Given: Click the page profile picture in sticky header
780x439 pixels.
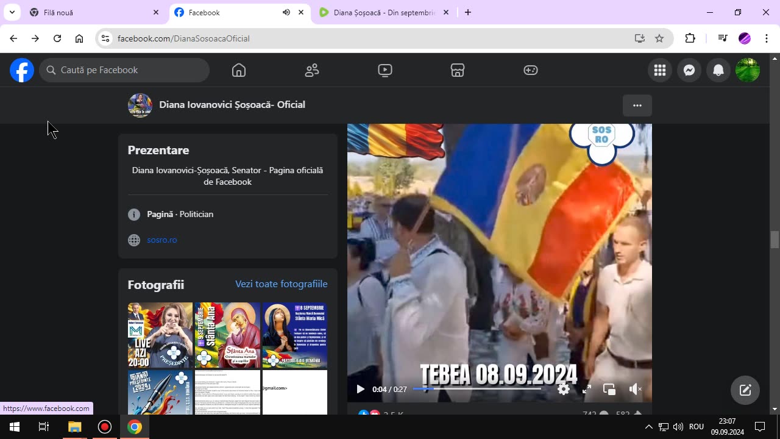Looking at the screenshot, I should [x=140, y=105].
